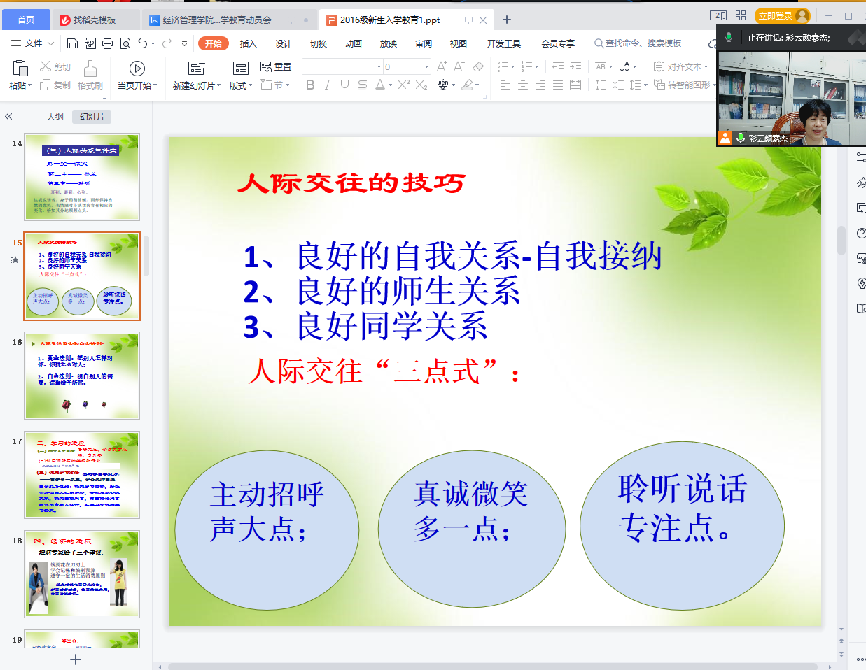Click the clear formatting eraser icon

[x=478, y=66]
